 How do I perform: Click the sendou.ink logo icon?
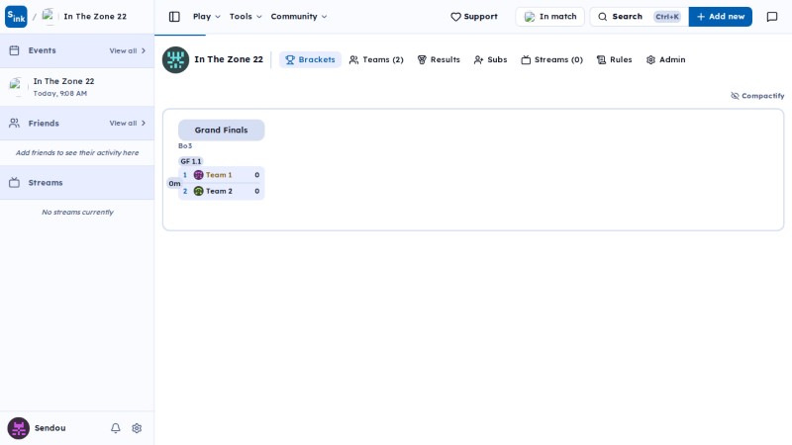pos(16,17)
